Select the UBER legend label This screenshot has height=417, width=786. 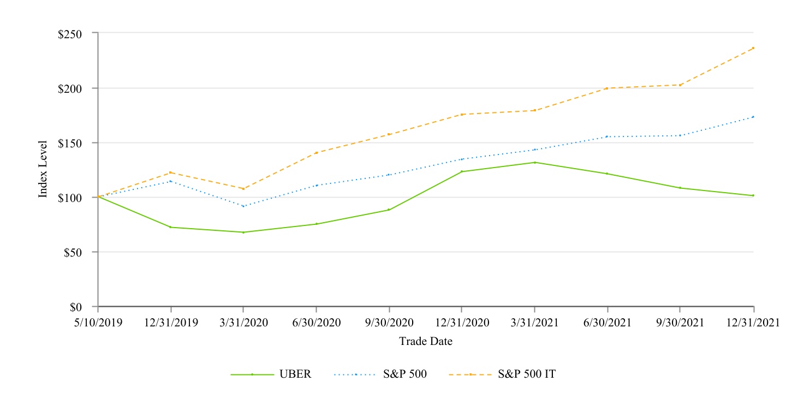(x=295, y=374)
